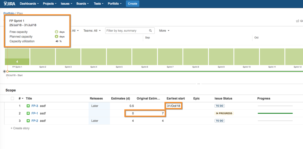Select the Sprint 2 capacity block

point(43,57)
